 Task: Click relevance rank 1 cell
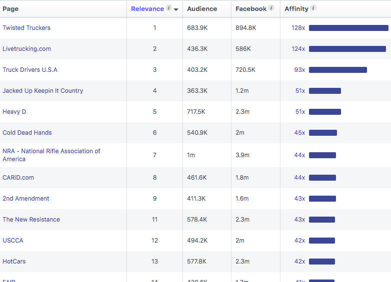click(x=154, y=28)
